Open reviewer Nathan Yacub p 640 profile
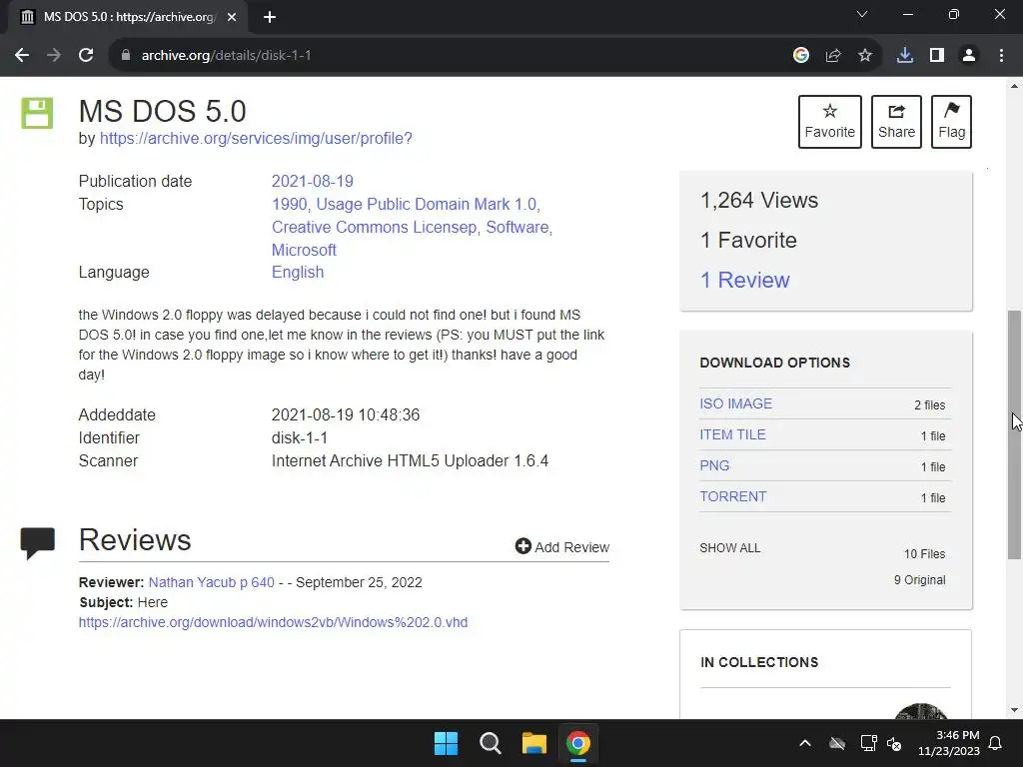This screenshot has width=1023, height=767. 212,582
